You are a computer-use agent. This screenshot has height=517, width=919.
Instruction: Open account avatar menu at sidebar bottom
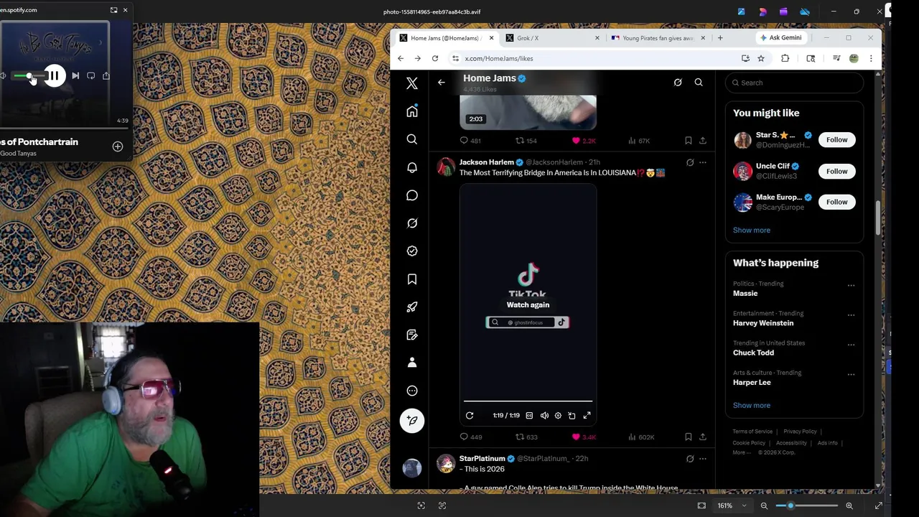click(x=412, y=468)
